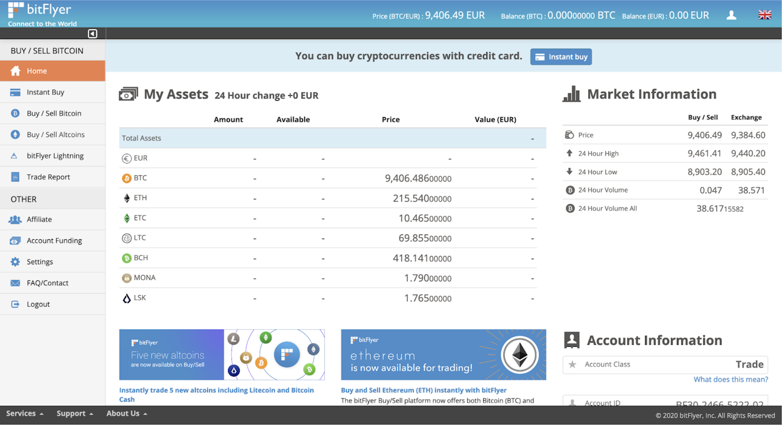Open the Five new altcoins banner

(x=221, y=355)
